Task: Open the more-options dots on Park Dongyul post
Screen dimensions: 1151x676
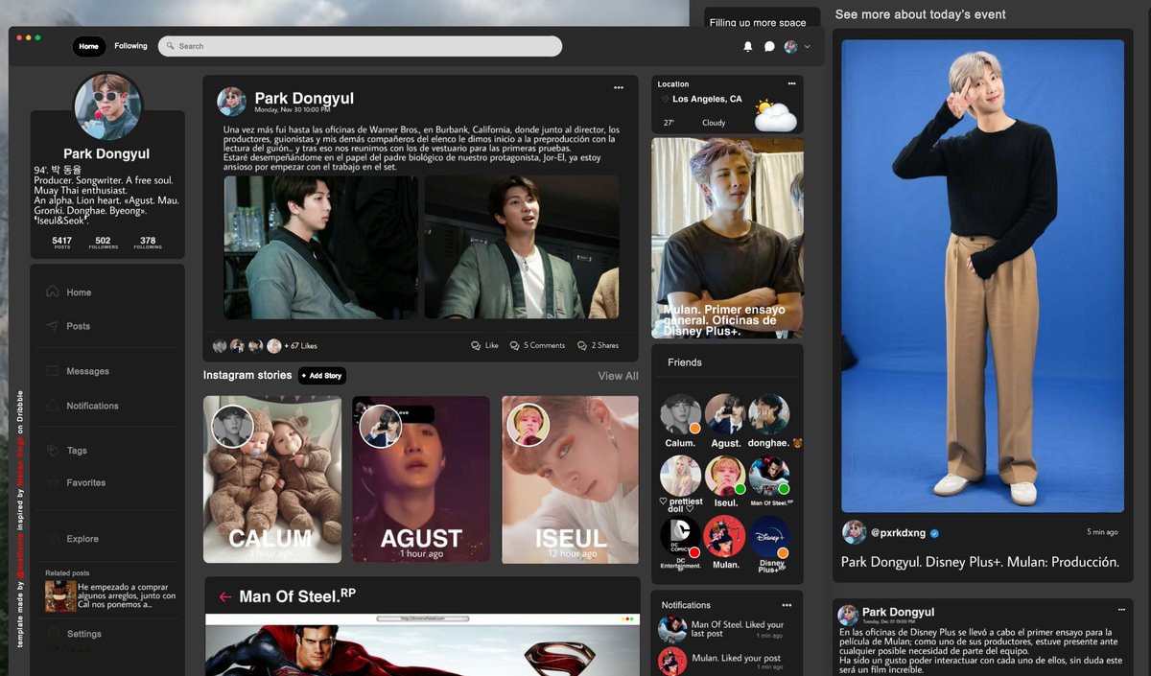Action: pyautogui.click(x=619, y=87)
